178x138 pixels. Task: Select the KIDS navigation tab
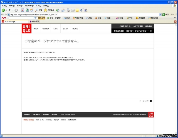point(56,29)
